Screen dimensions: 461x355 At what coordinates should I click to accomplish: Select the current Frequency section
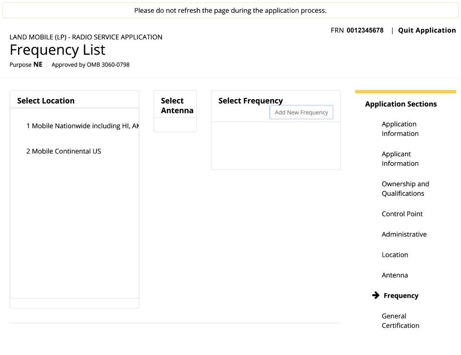(x=401, y=296)
